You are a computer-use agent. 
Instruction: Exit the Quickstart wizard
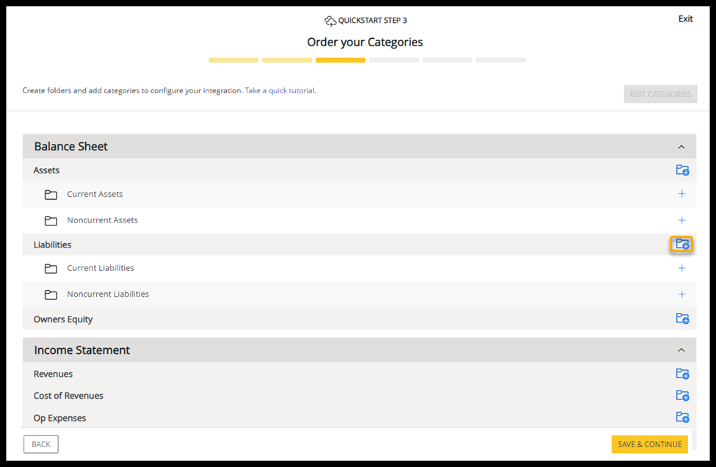click(x=685, y=19)
